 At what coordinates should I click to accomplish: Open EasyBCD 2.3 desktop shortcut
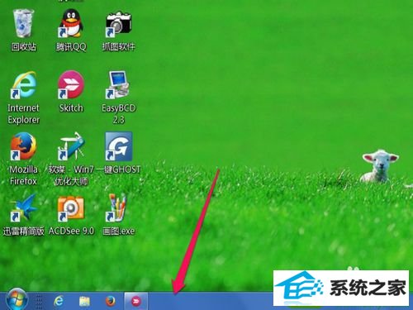(118, 85)
